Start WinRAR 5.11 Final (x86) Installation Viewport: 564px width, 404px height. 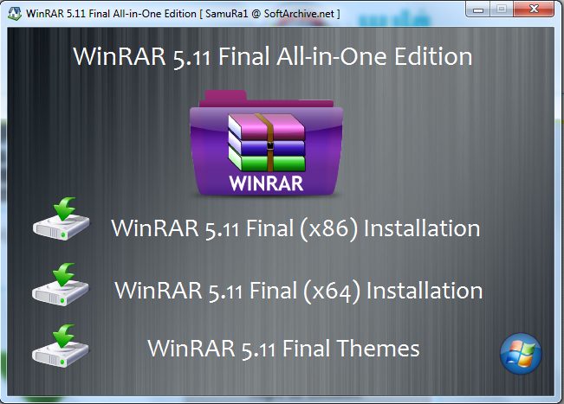click(295, 228)
